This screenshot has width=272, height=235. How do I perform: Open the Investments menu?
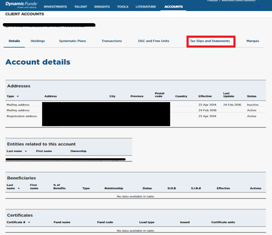pyautogui.click(x=55, y=7)
